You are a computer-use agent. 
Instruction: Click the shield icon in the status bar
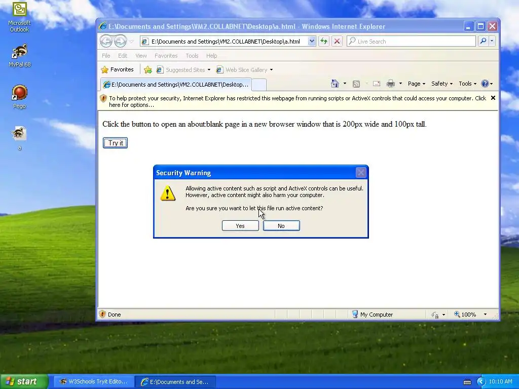click(102, 314)
